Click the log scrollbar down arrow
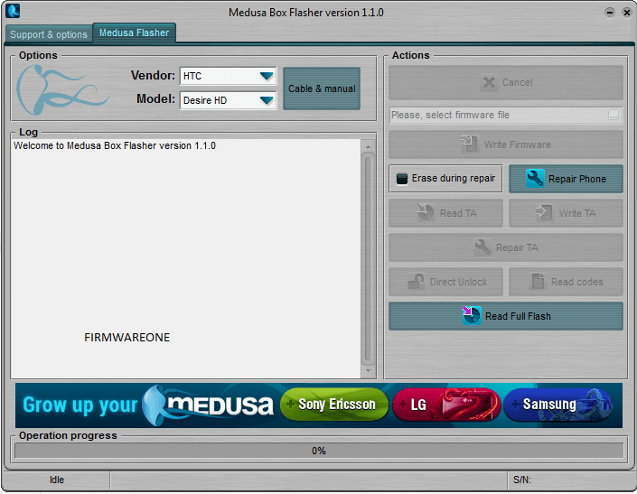Viewport: 637px width, 494px height. pos(368,370)
